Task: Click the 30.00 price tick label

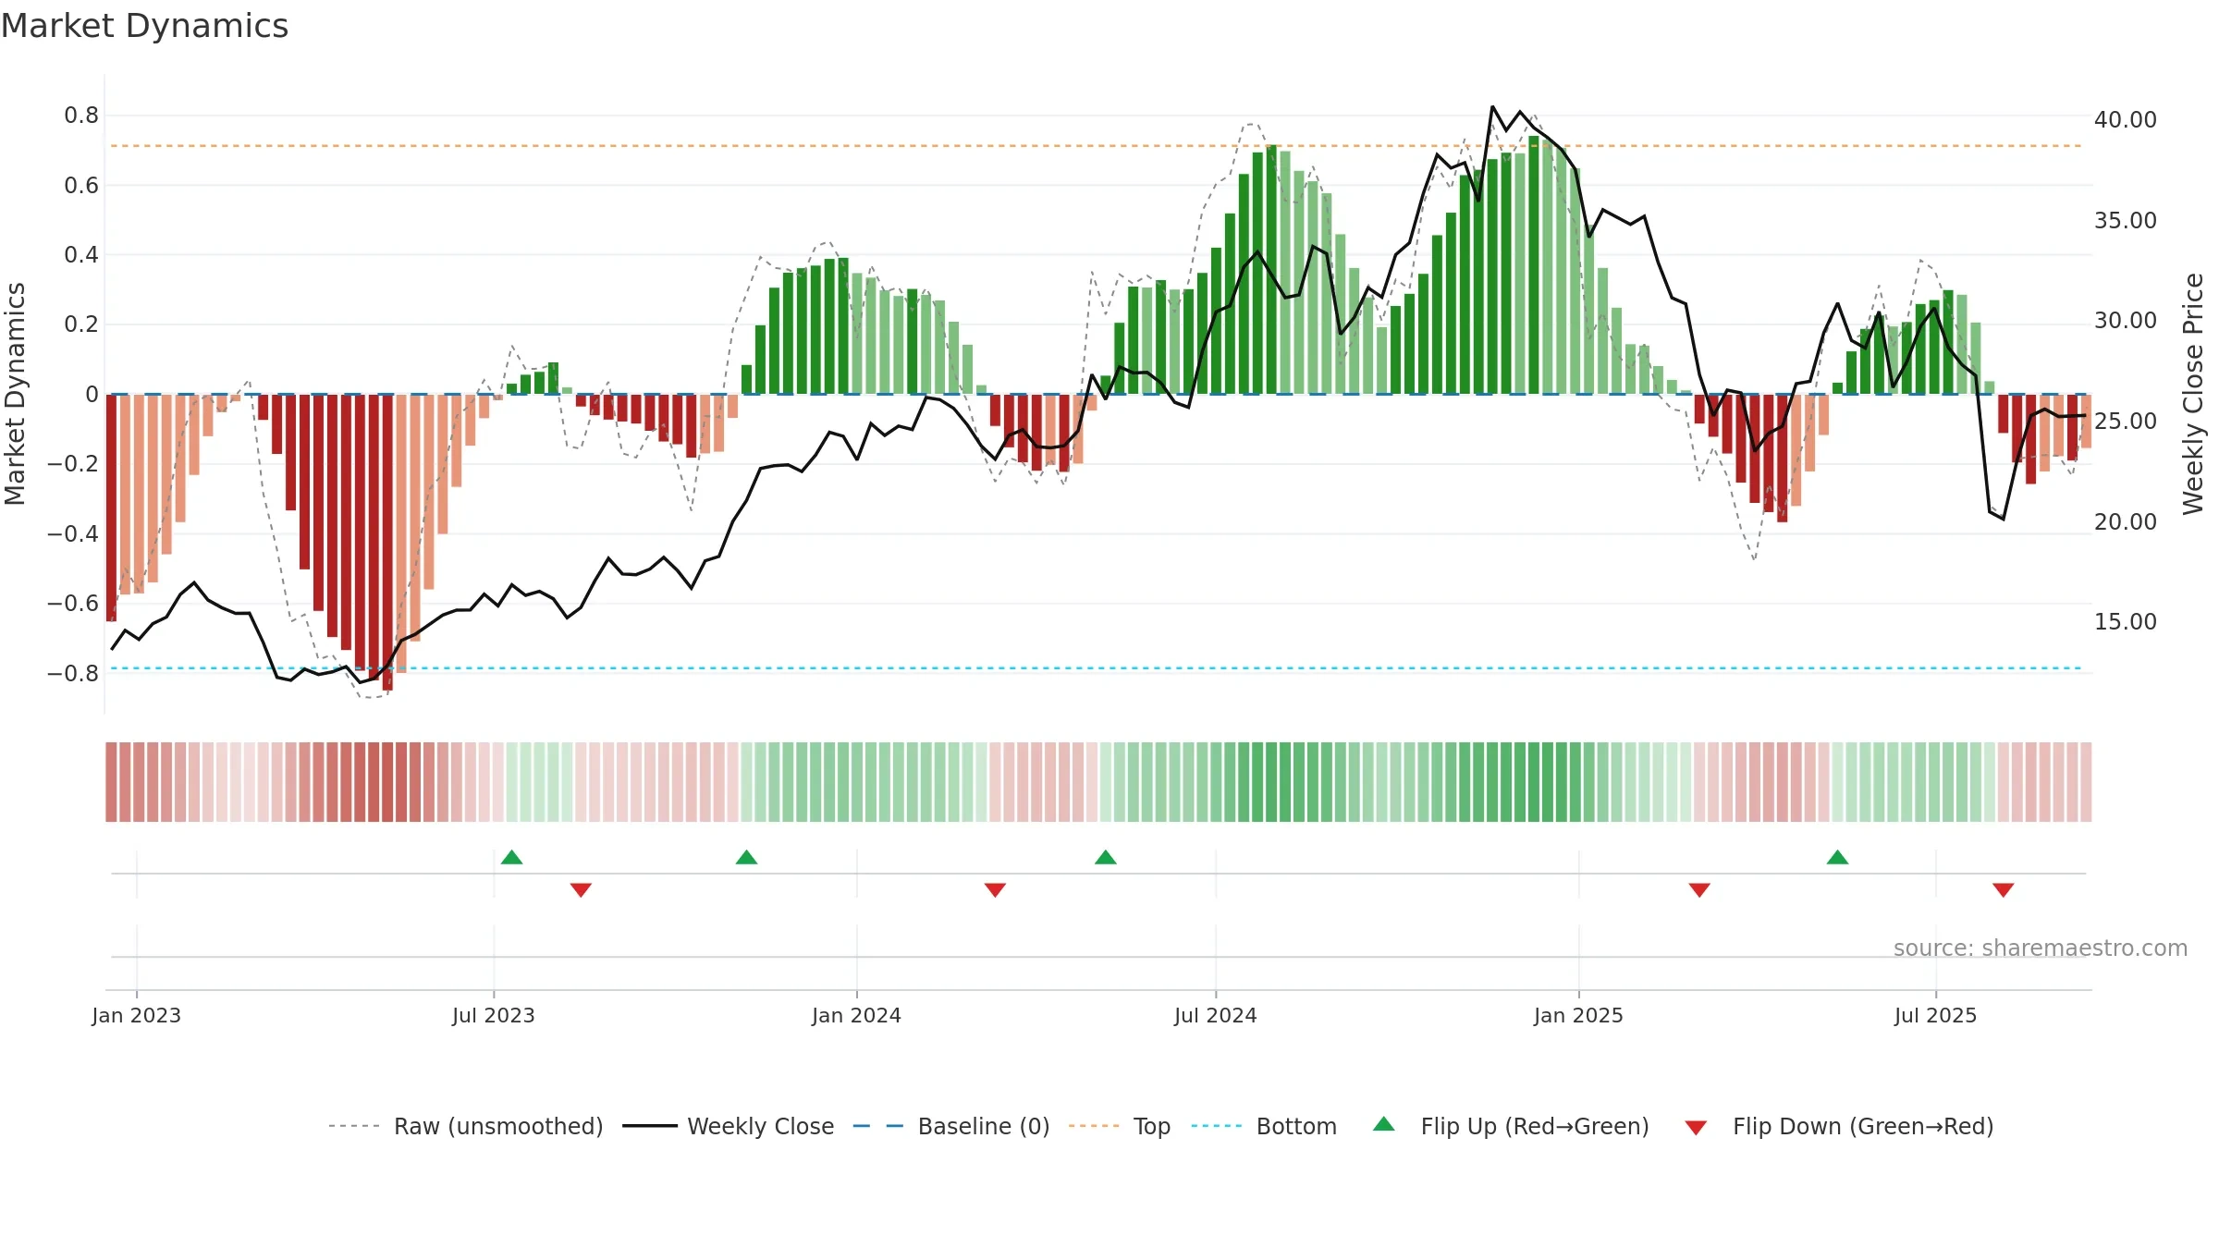Action: click(x=2126, y=321)
